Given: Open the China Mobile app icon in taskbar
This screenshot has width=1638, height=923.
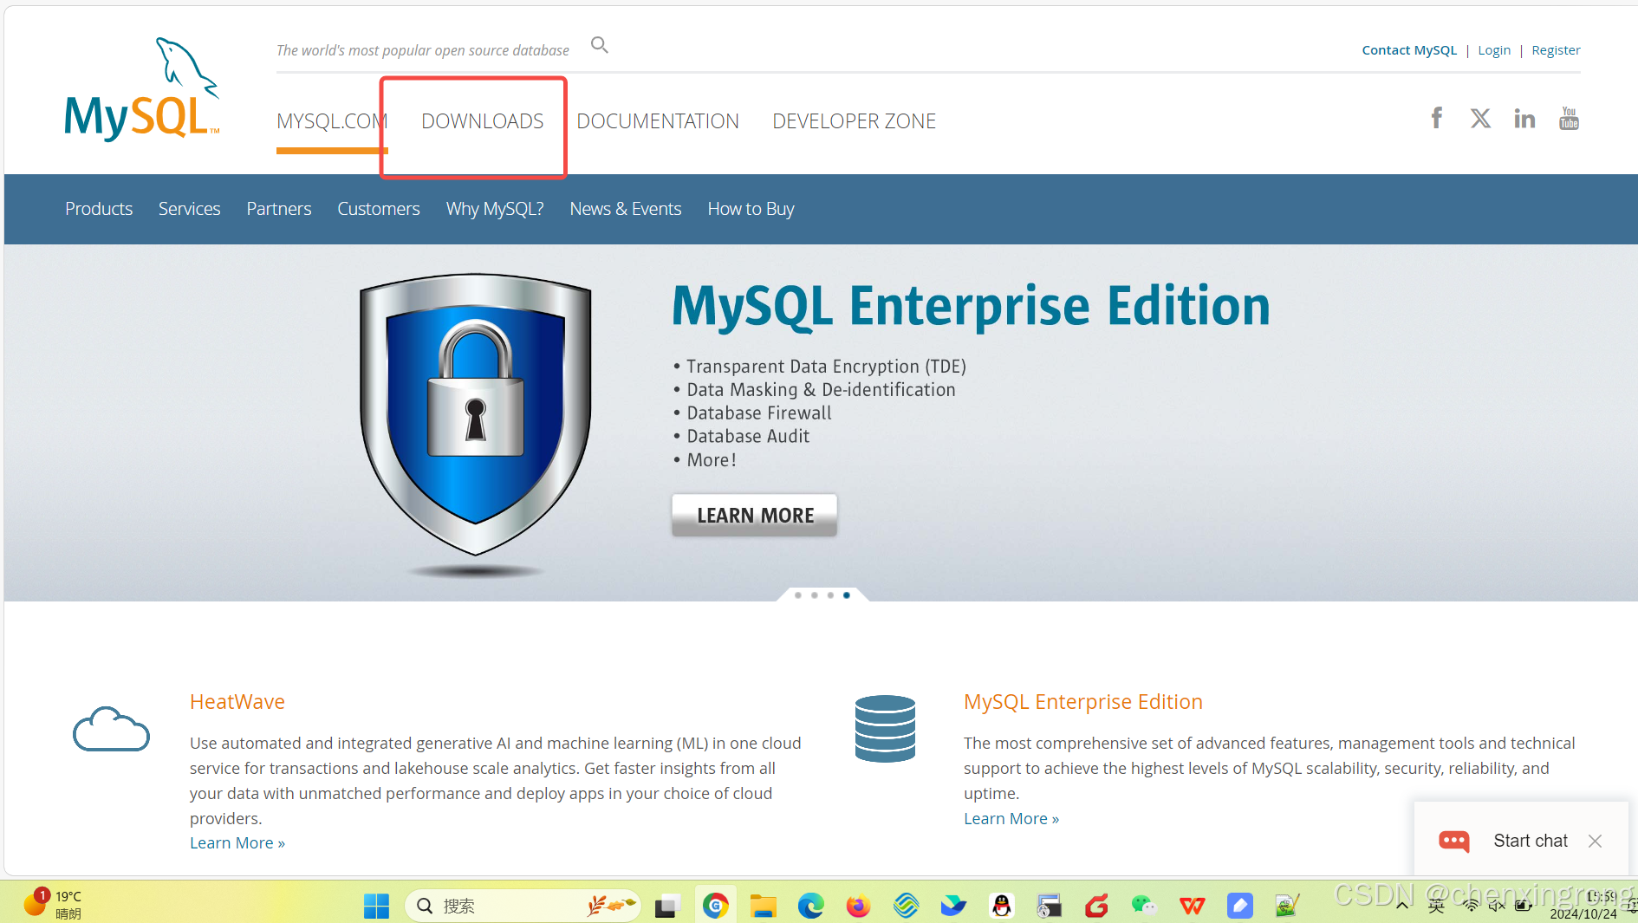Looking at the screenshot, I should click(x=906, y=906).
